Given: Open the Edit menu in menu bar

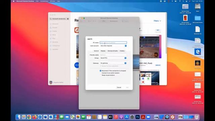Looking at the screenshot, I should [37, 1].
